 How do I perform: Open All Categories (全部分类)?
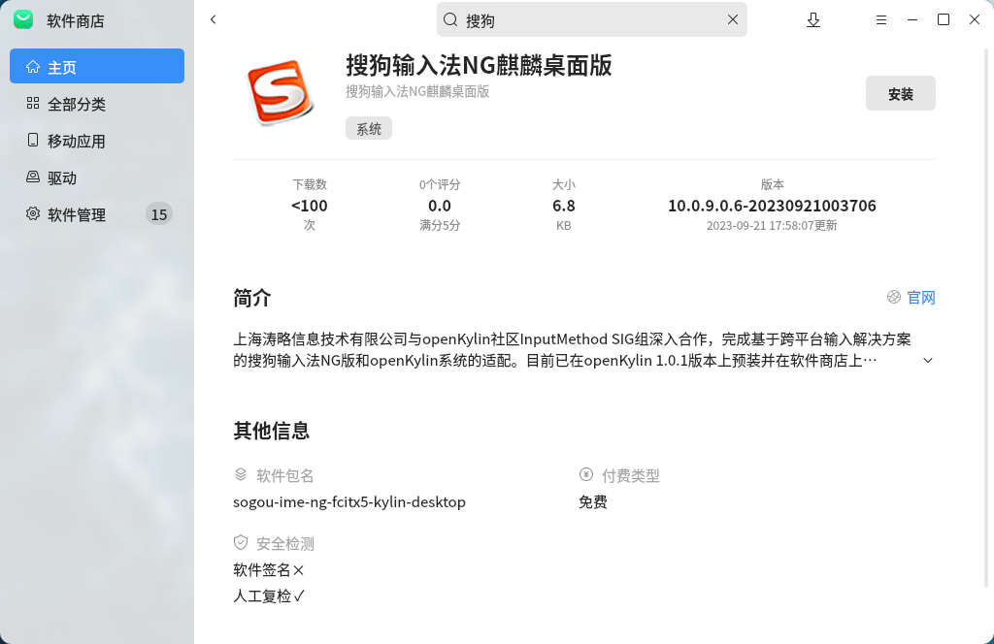click(97, 103)
